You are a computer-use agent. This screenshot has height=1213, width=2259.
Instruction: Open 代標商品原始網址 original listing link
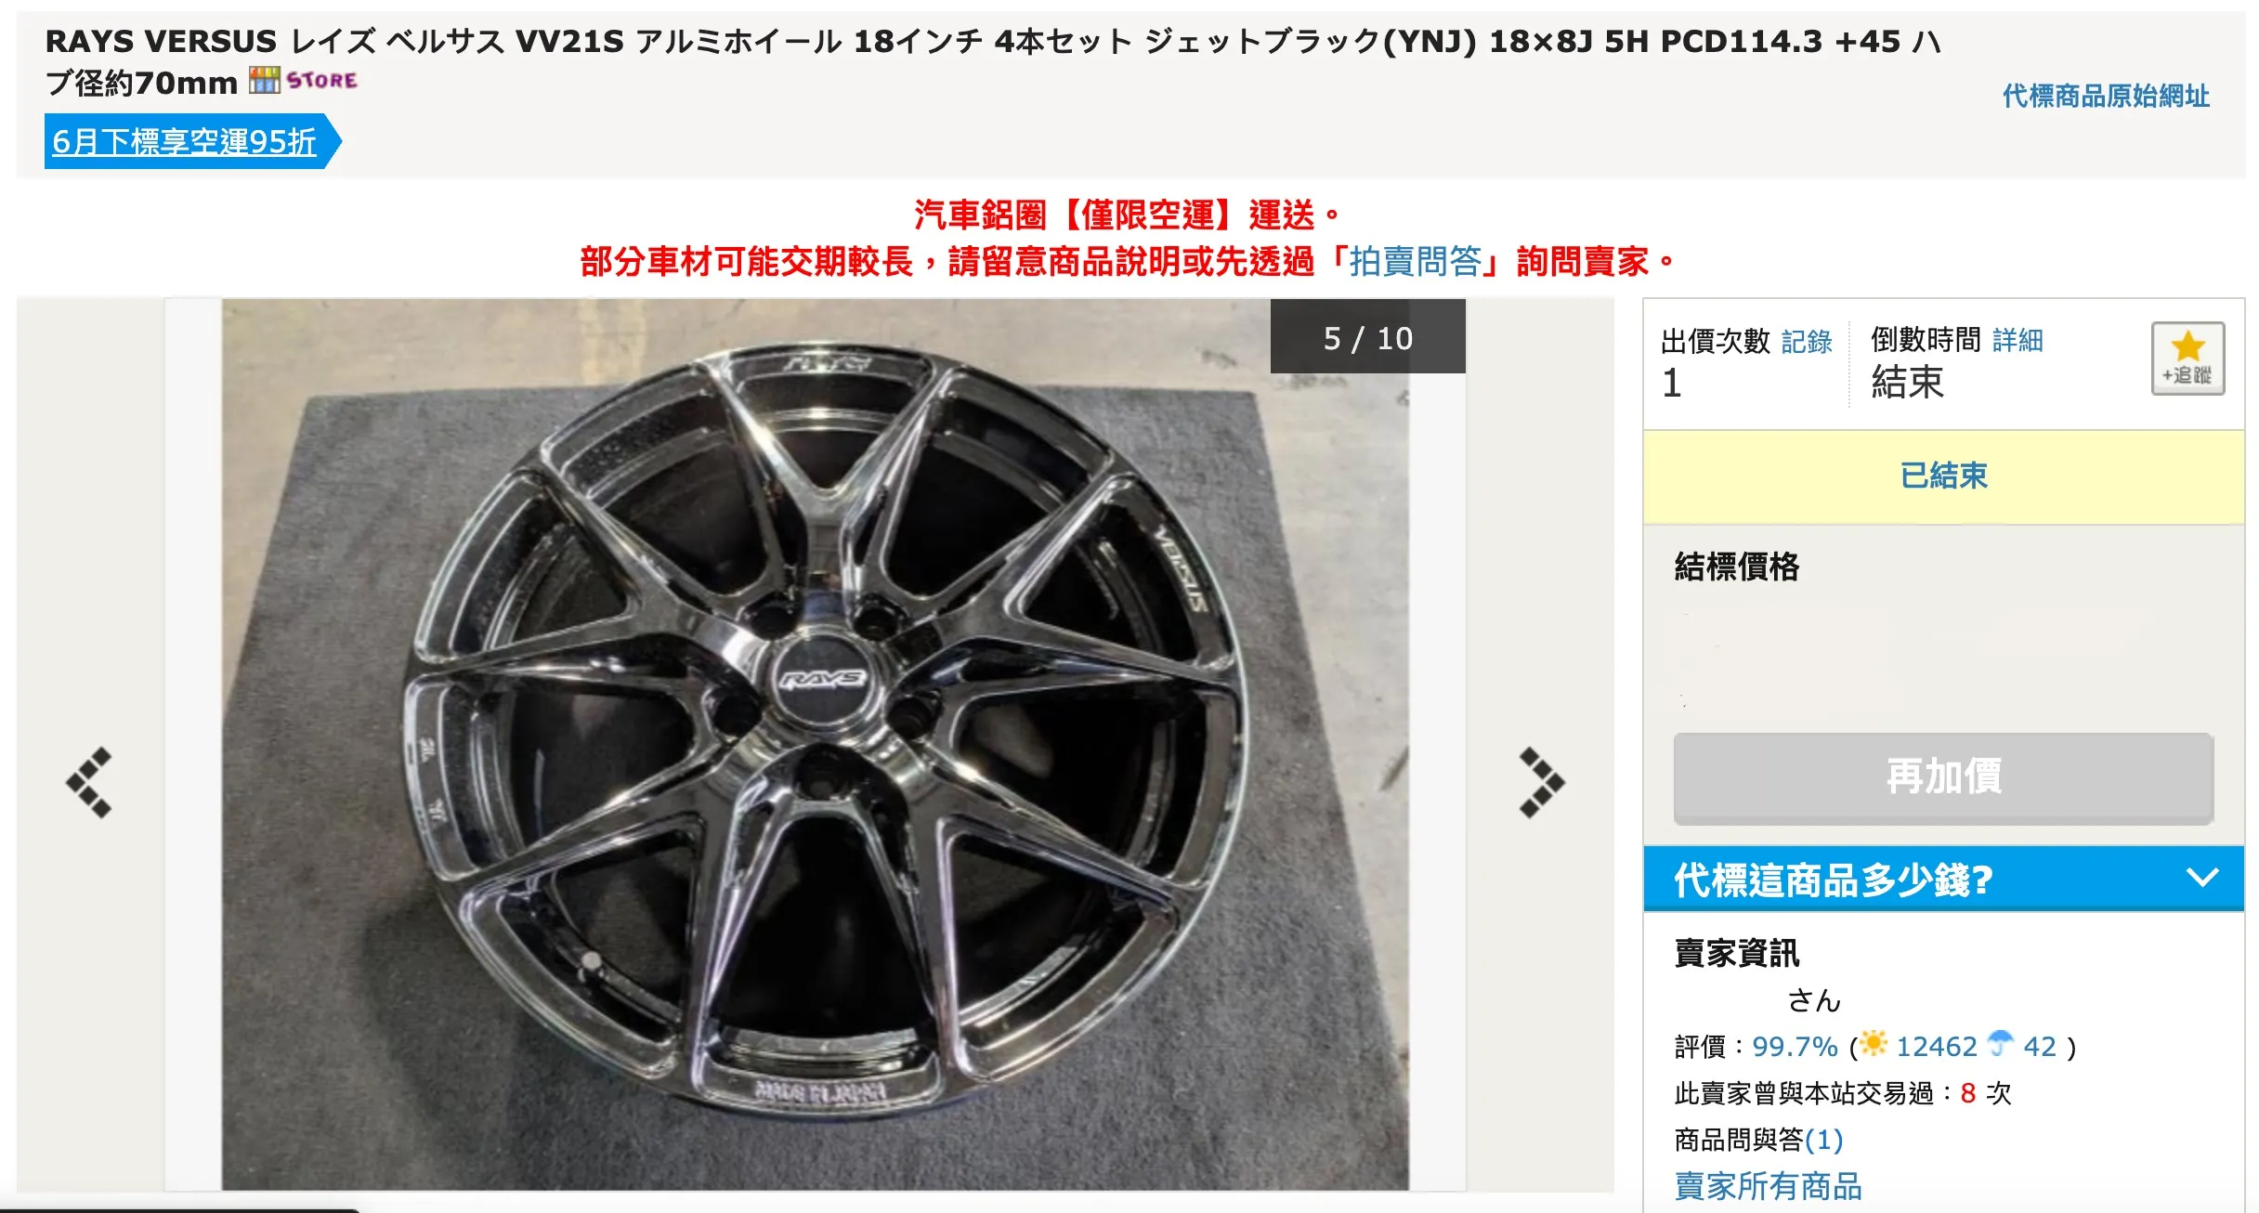(x=2106, y=96)
